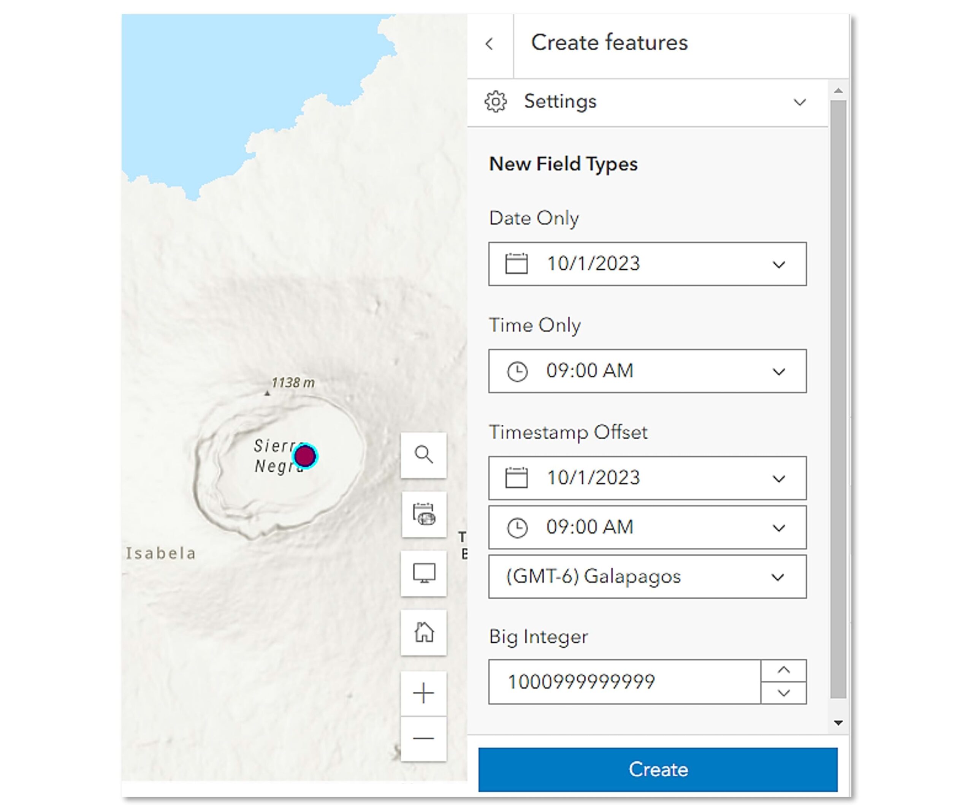Return to the default home extent

(x=423, y=633)
